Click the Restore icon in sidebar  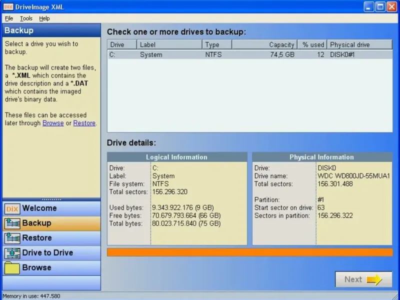point(12,238)
